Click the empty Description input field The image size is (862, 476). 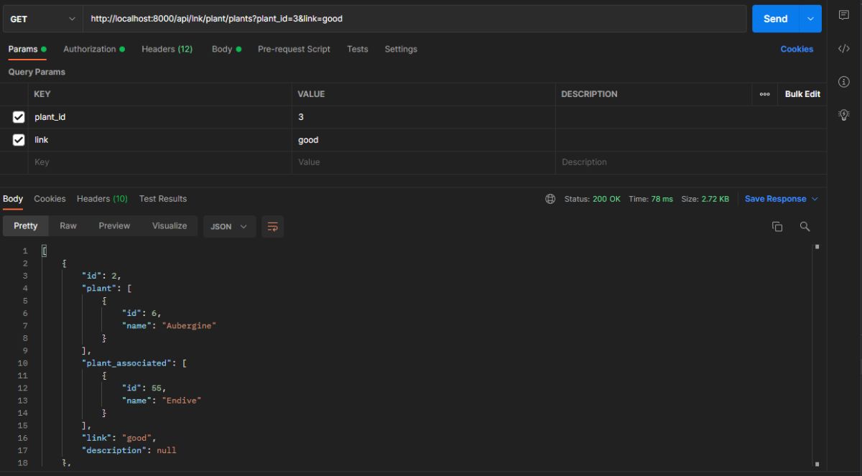coord(690,162)
